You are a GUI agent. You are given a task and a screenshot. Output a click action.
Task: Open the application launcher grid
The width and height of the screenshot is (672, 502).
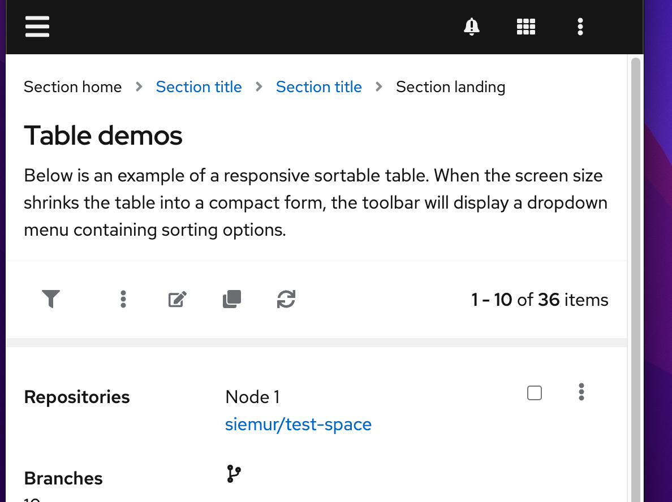coord(526,27)
